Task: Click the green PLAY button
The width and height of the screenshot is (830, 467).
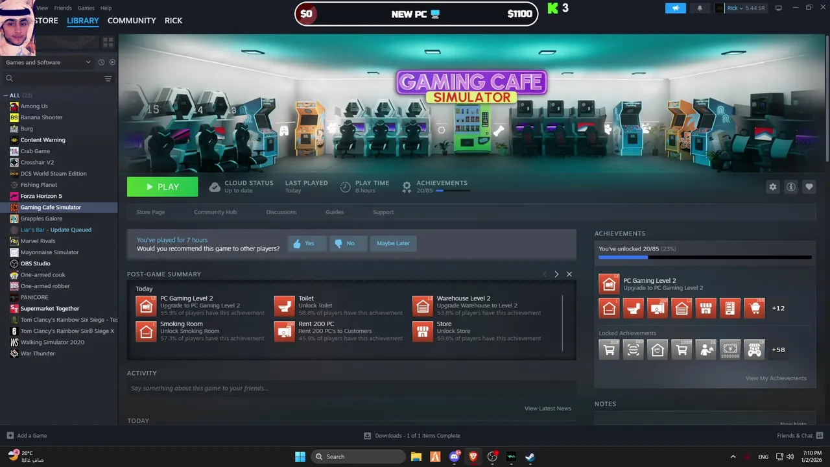Action: [162, 187]
